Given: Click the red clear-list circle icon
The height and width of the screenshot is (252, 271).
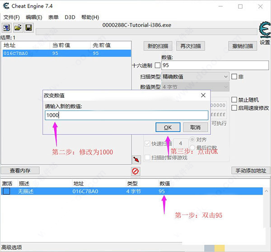Looking at the screenshot, I should pyautogui.click(x=135, y=171).
